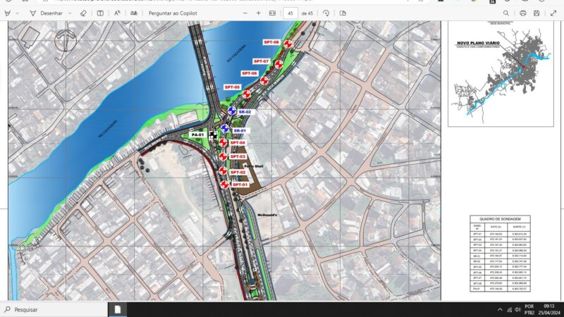Click the McDonald's text on the map
The image size is (564, 317).
coord(267,215)
